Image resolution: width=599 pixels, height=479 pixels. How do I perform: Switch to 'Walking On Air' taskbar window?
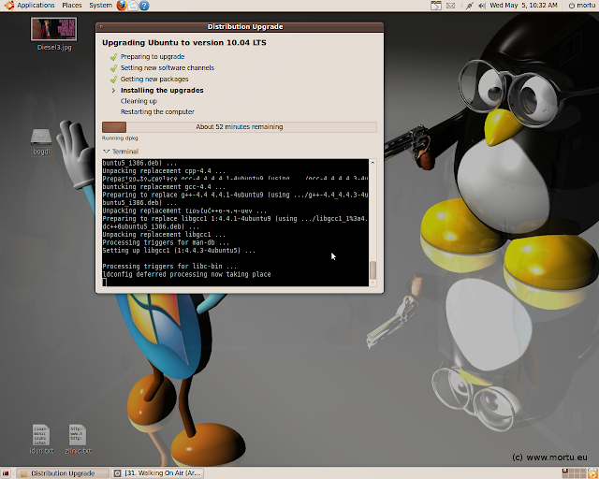157,473
